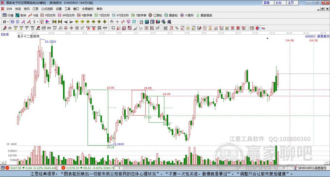Viewport: 330px width, 177px height.
Task: Click the save floppy disk icon
Action: coord(158,22)
